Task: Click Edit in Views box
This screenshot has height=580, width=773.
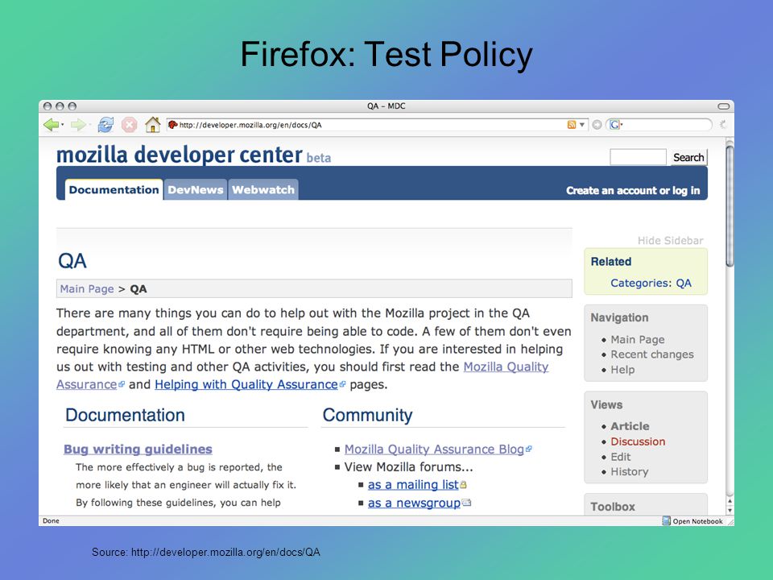Action: click(x=620, y=457)
